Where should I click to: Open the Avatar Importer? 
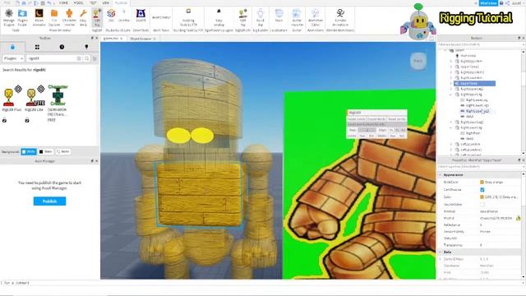tap(297, 17)
